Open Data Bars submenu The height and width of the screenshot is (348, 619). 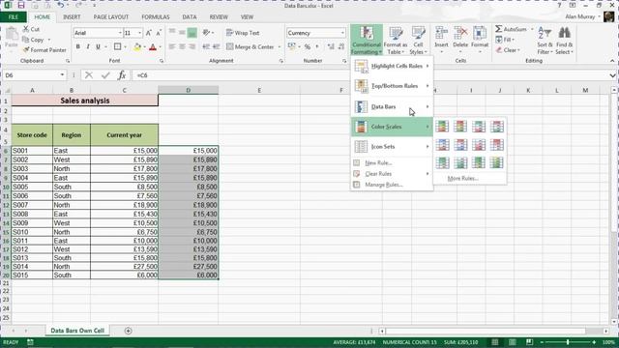pos(392,106)
